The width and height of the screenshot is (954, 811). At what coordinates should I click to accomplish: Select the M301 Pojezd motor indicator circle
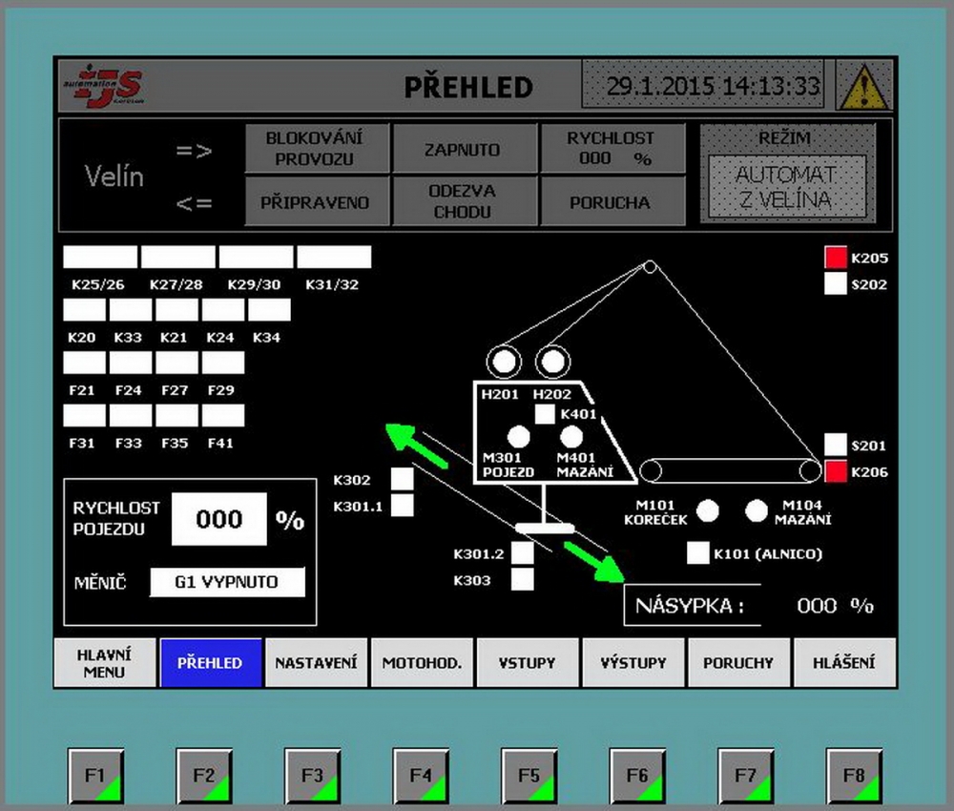click(519, 437)
